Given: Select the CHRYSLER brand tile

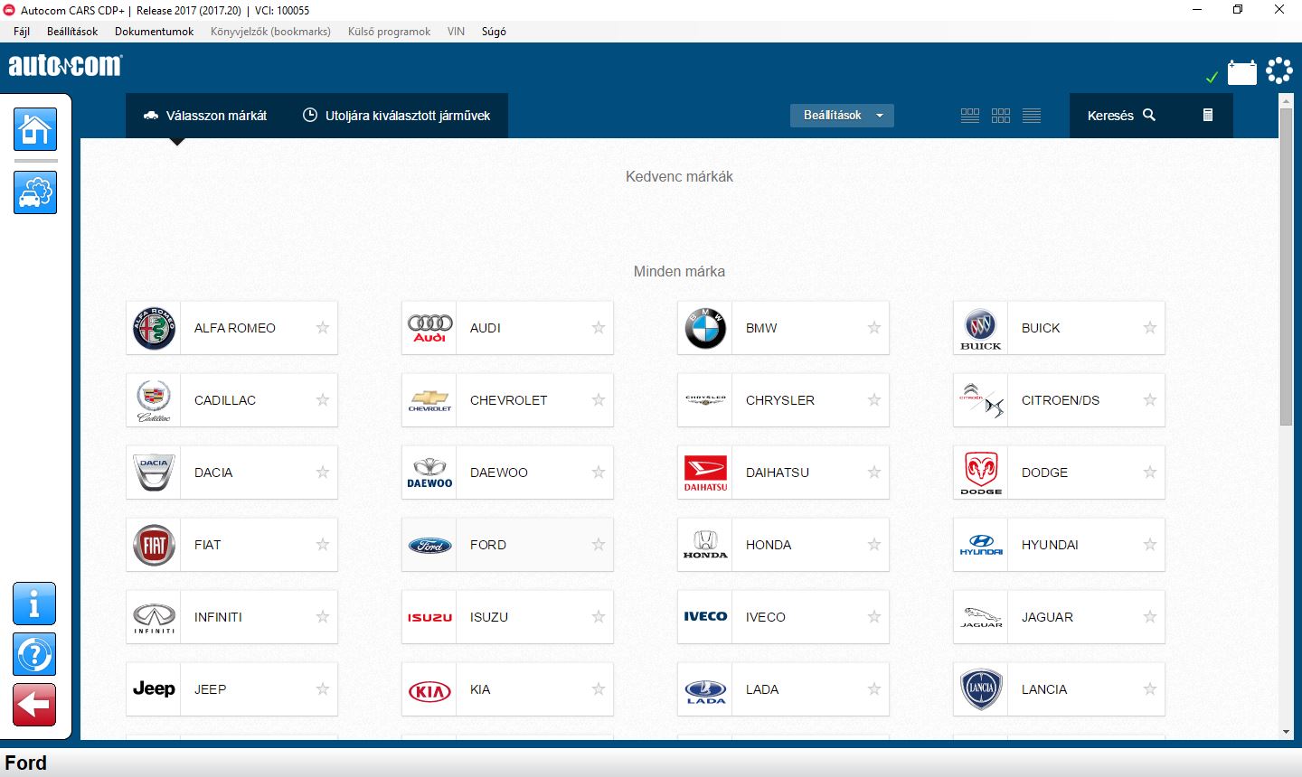Looking at the screenshot, I should coord(783,400).
